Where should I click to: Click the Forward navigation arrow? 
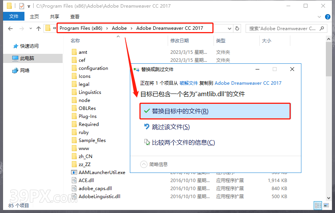click(x=21, y=29)
